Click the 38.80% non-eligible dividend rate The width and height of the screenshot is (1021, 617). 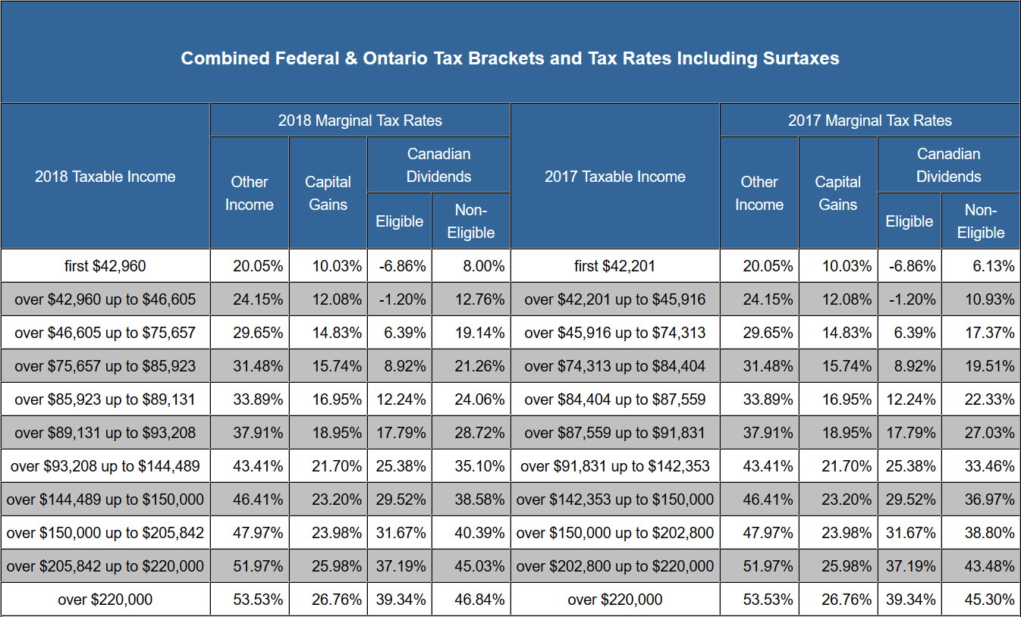click(981, 532)
